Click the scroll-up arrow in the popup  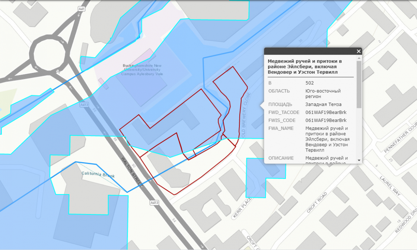click(x=359, y=58)
